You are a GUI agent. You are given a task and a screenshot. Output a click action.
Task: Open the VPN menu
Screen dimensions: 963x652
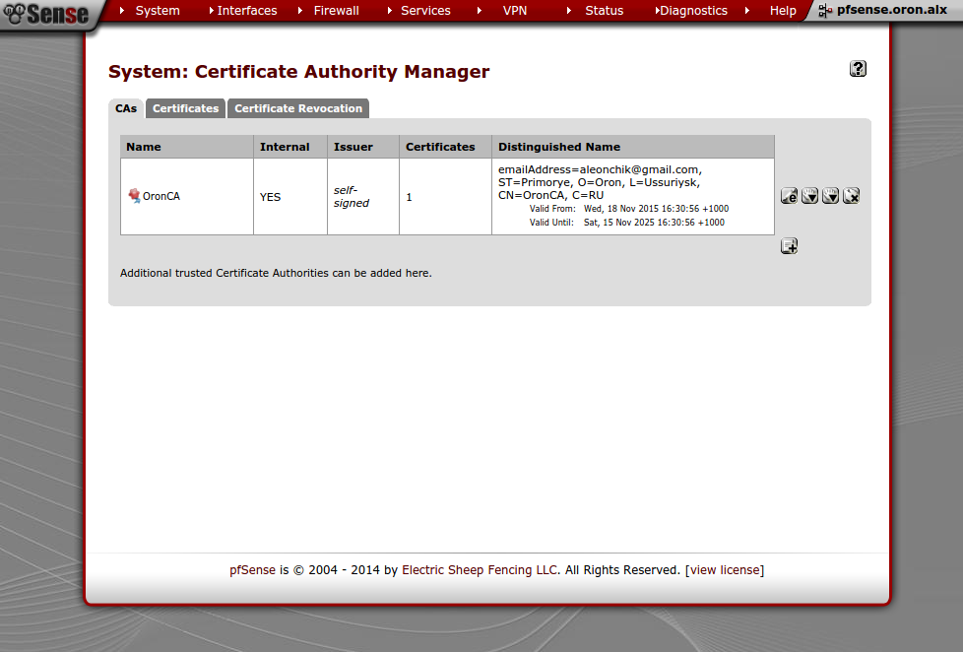[515, 11]
